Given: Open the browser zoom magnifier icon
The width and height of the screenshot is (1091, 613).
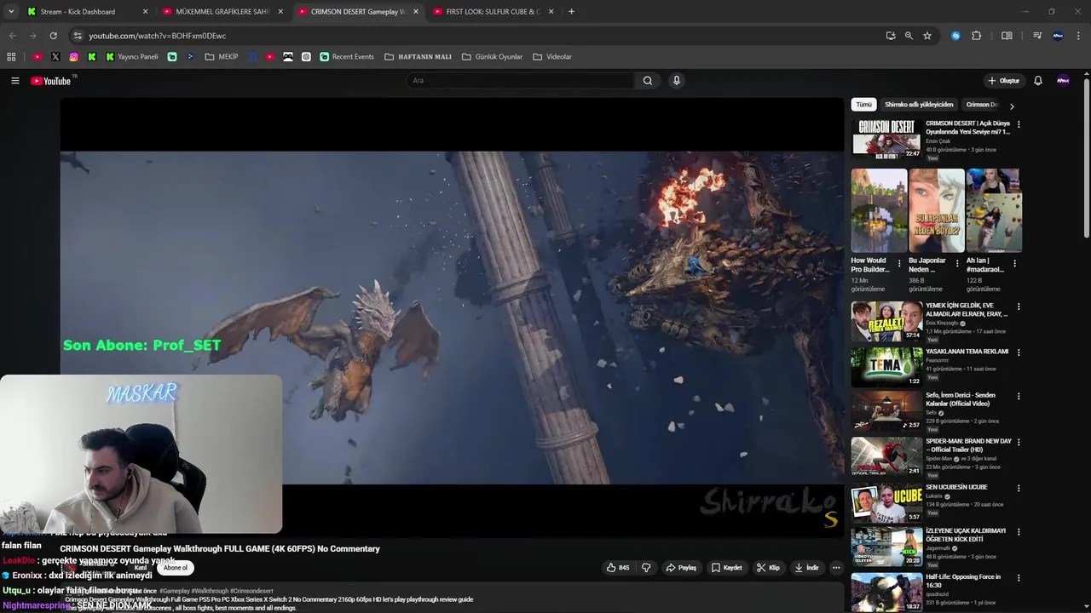Looking at the screenshot, I should pyautogui.click(x=909, y=36).
